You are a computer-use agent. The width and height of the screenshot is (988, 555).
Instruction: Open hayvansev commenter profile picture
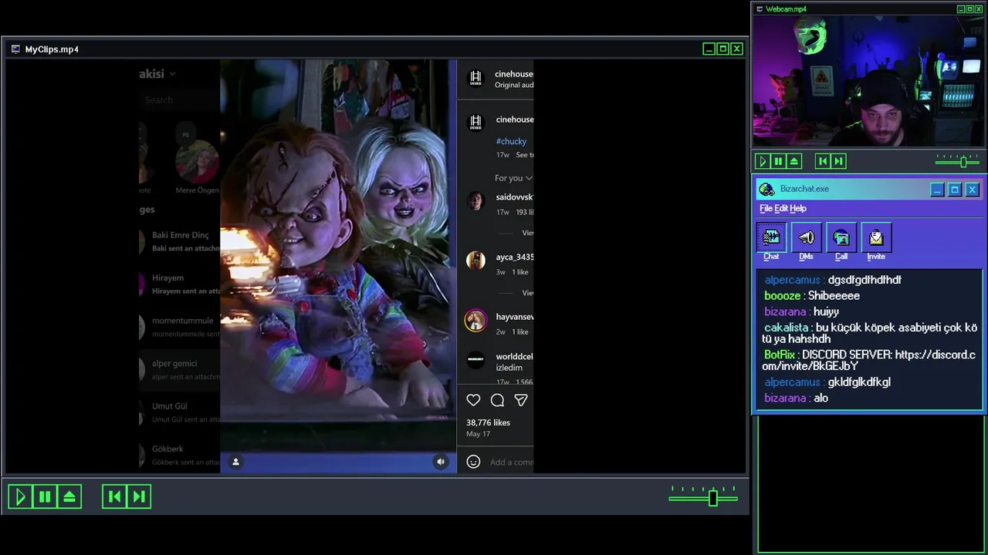(x=475, y=321)
